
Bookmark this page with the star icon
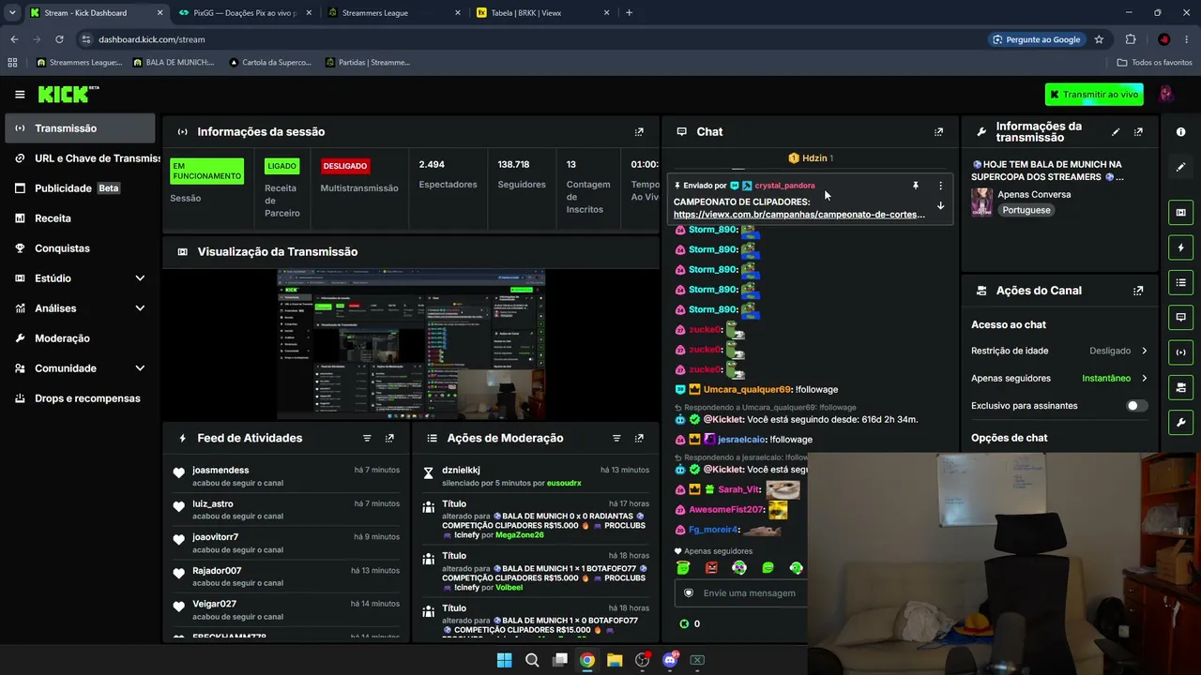click(x=1099, y=39)
